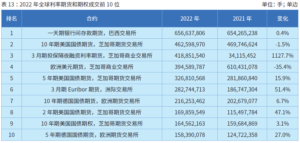Viewport: 300px width, 143px height.
Task: Select the 1127.7% change cell
Action: pos(283,56)
